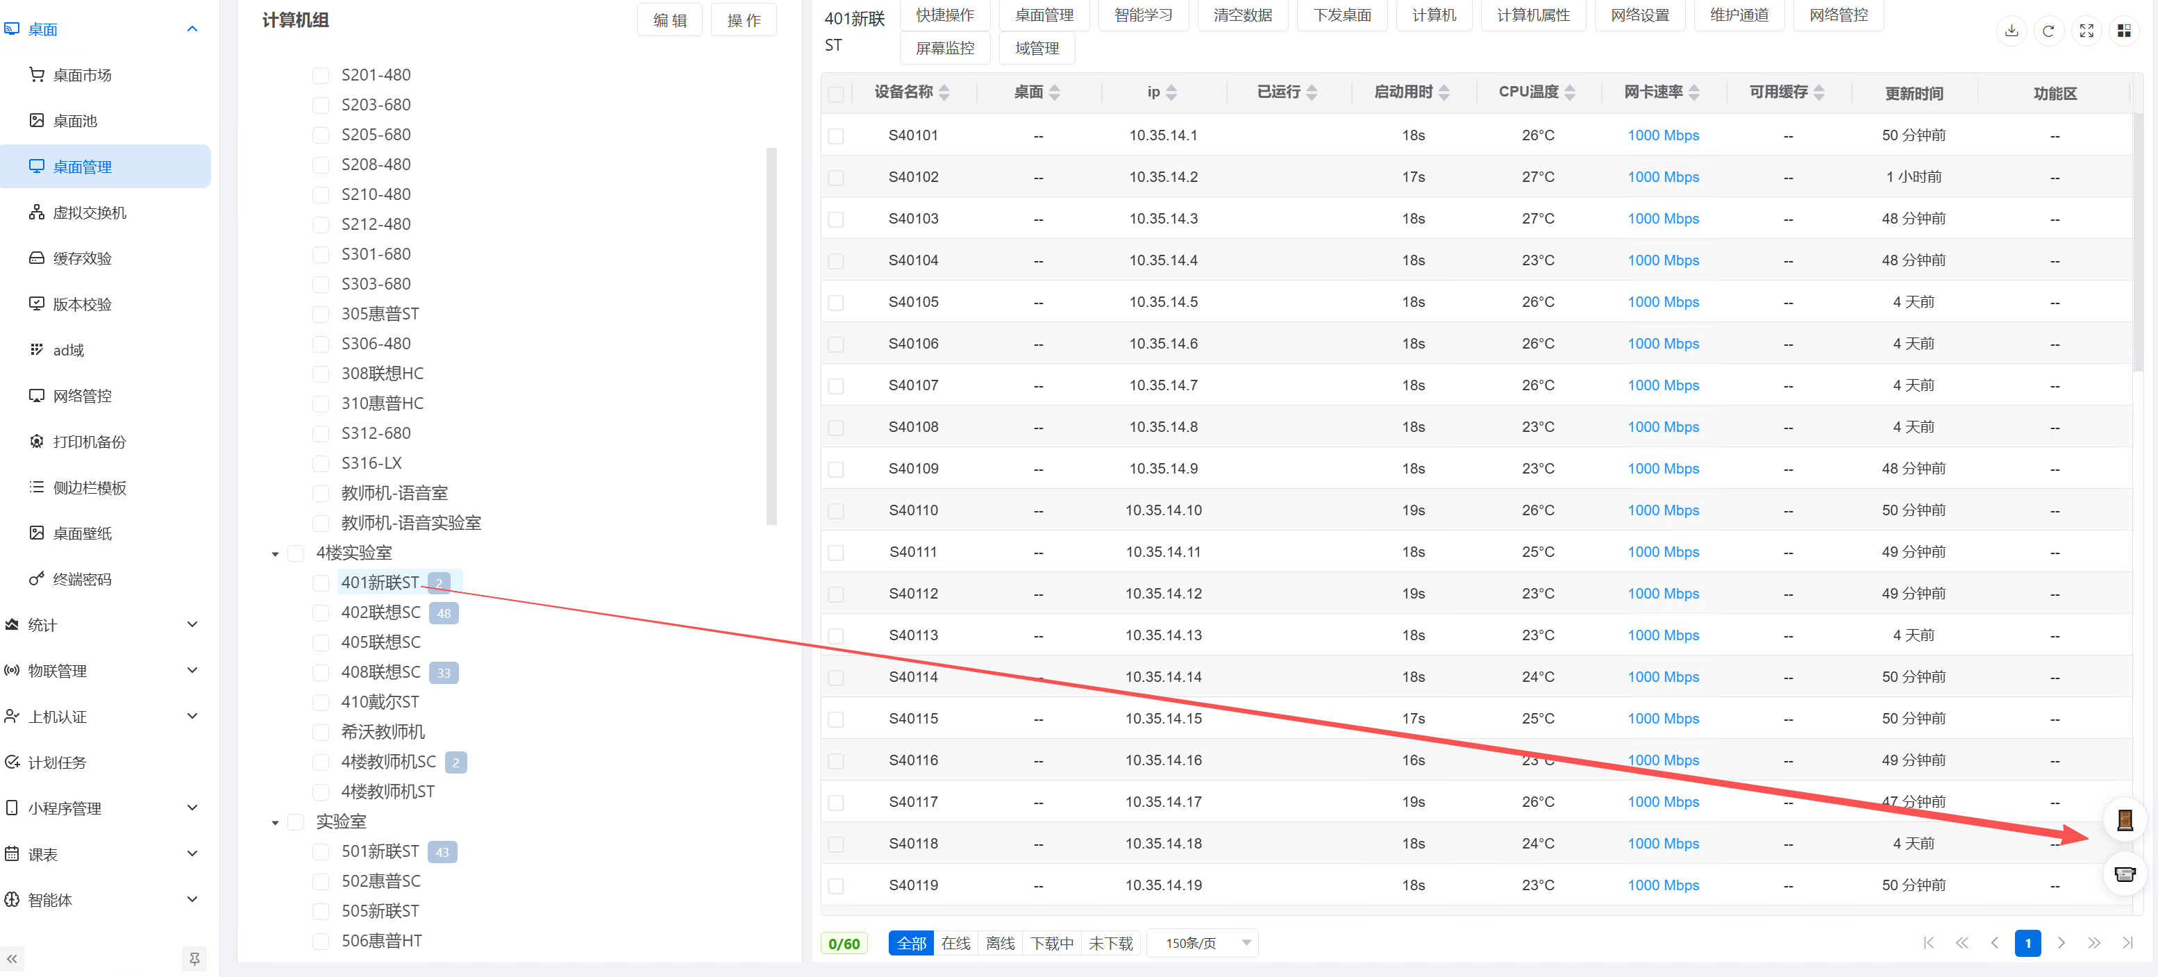This screenshot has height=977, width=2158.
Task: Check the box for device S40101
Action: (x=835, y=135)
